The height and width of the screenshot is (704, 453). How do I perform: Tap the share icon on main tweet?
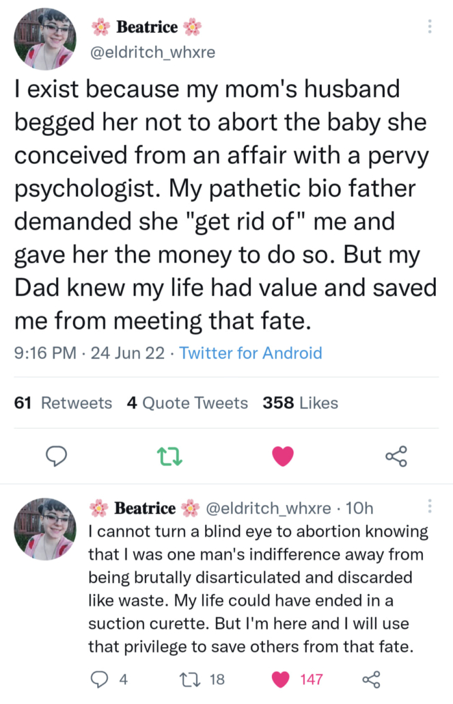pyautogui.click(x=396, y=456)
